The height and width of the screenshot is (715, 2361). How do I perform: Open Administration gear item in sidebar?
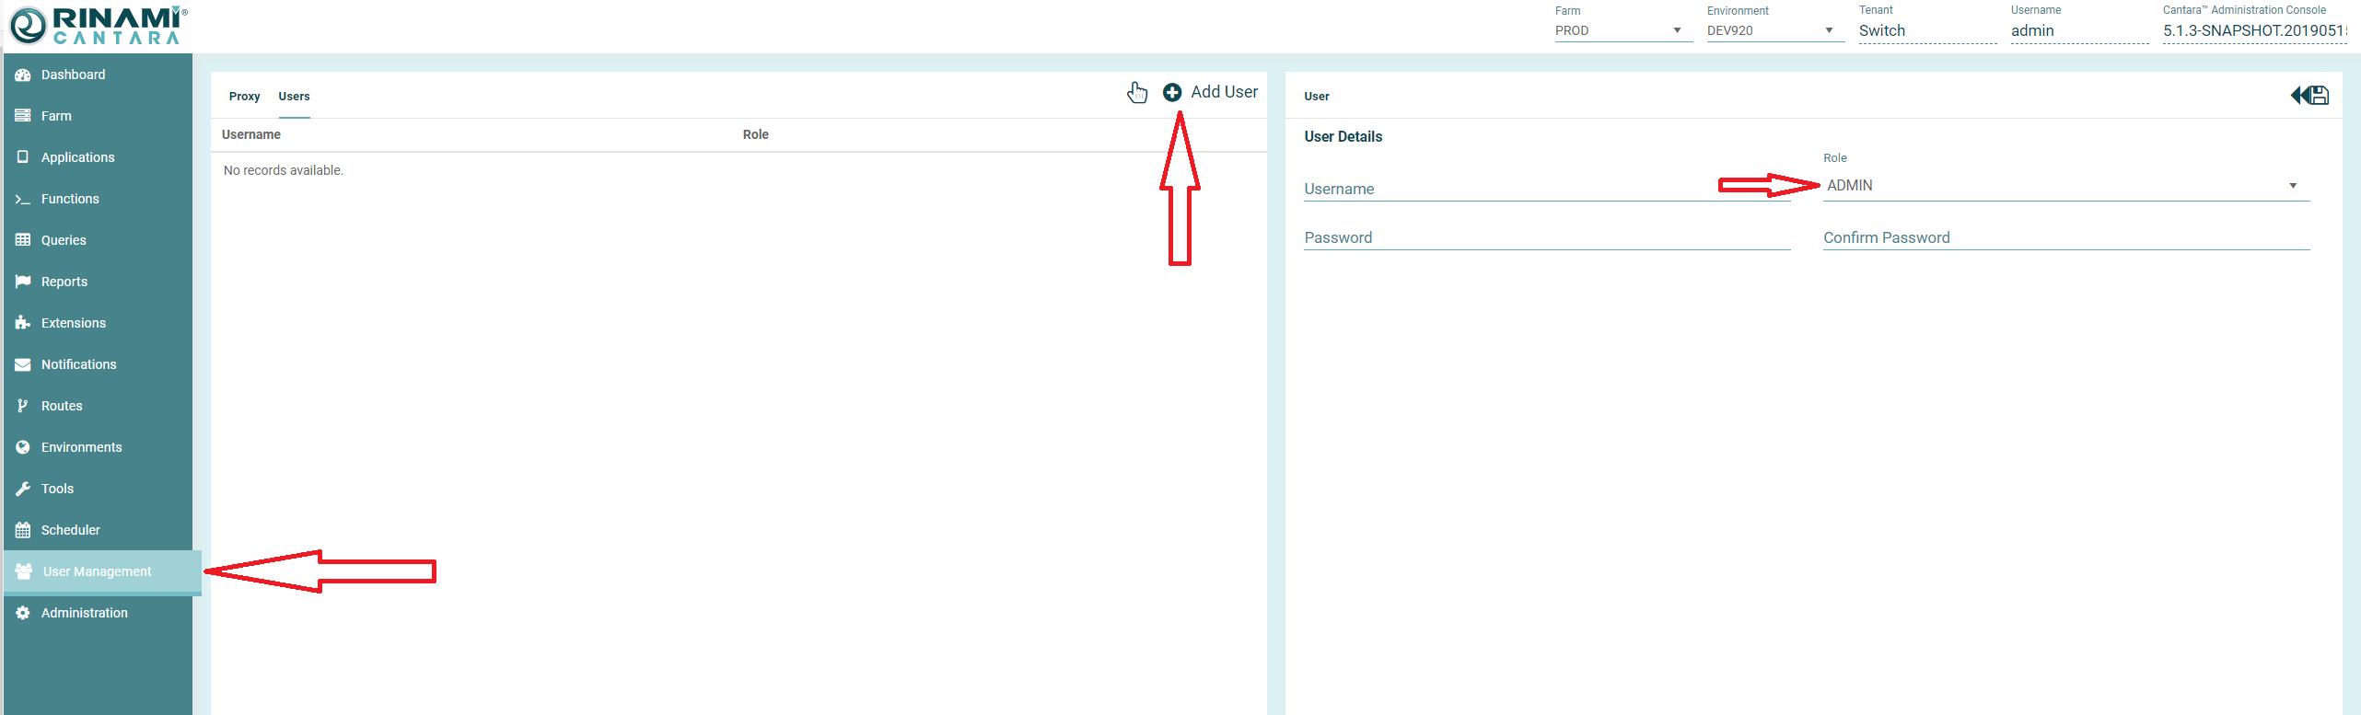[84, 613]
